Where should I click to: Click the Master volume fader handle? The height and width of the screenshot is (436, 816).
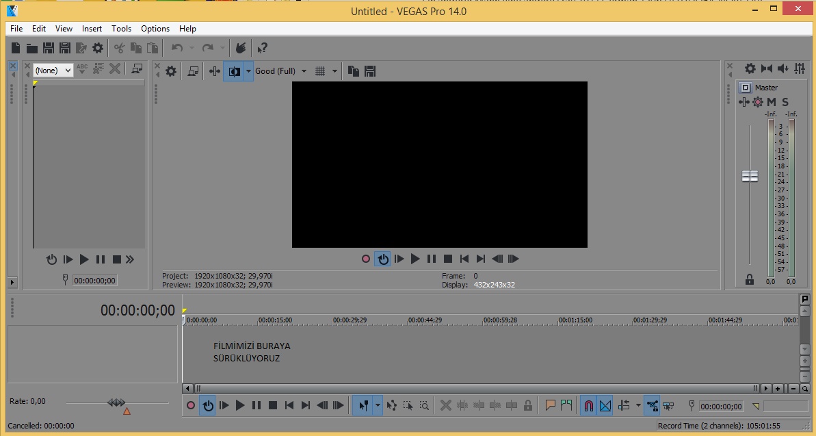(750, 176)
